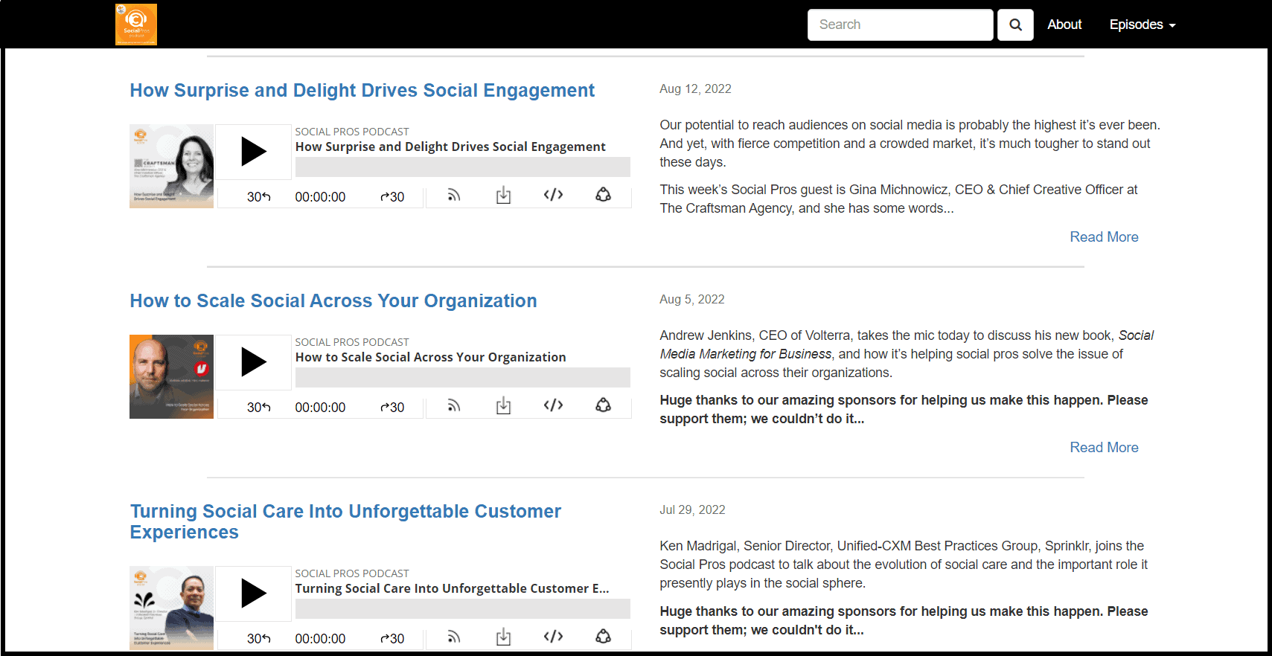Focus the Search input field
Image resolution: width=1272 pixels, height=656 pixels.
[900, 25]
